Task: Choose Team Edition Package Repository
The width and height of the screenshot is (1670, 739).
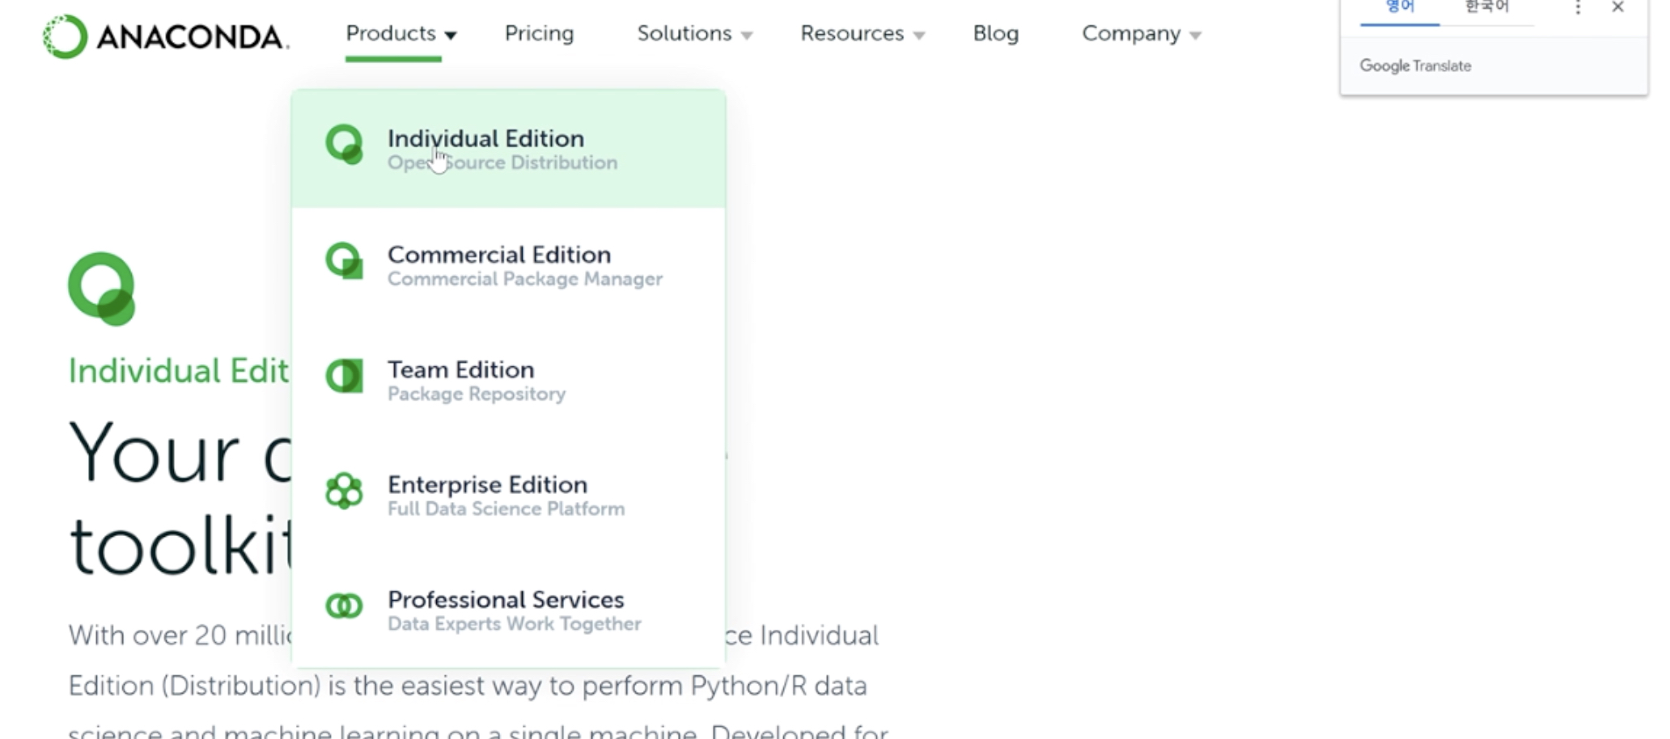Action: (476, 380)
